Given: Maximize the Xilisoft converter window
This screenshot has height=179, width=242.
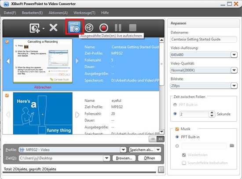Looking at the screenshot, I should [x=230, y=4].
